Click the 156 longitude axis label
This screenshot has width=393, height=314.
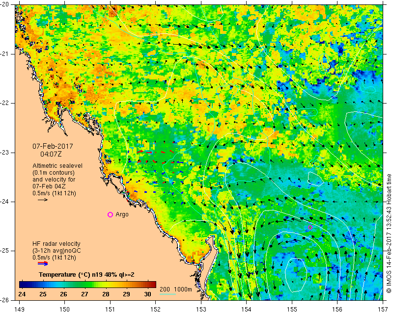337,309
